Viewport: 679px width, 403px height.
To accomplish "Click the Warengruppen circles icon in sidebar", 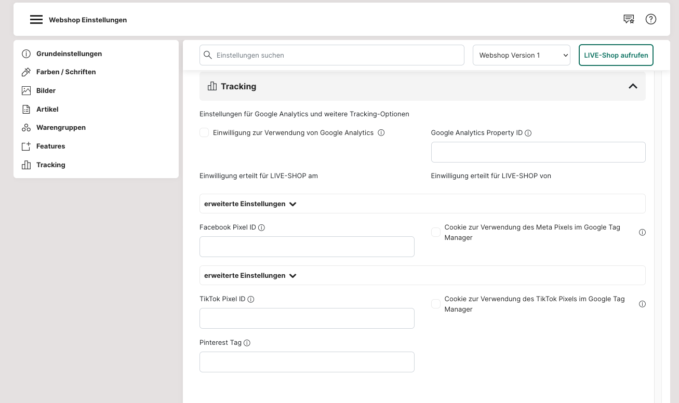I will pyautogui.click(x=26, y=127).
